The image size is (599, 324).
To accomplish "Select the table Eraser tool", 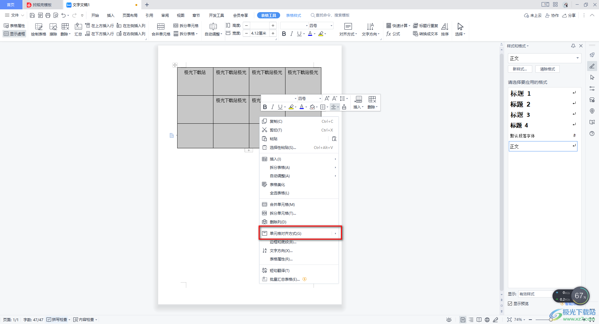I will 53,30.
